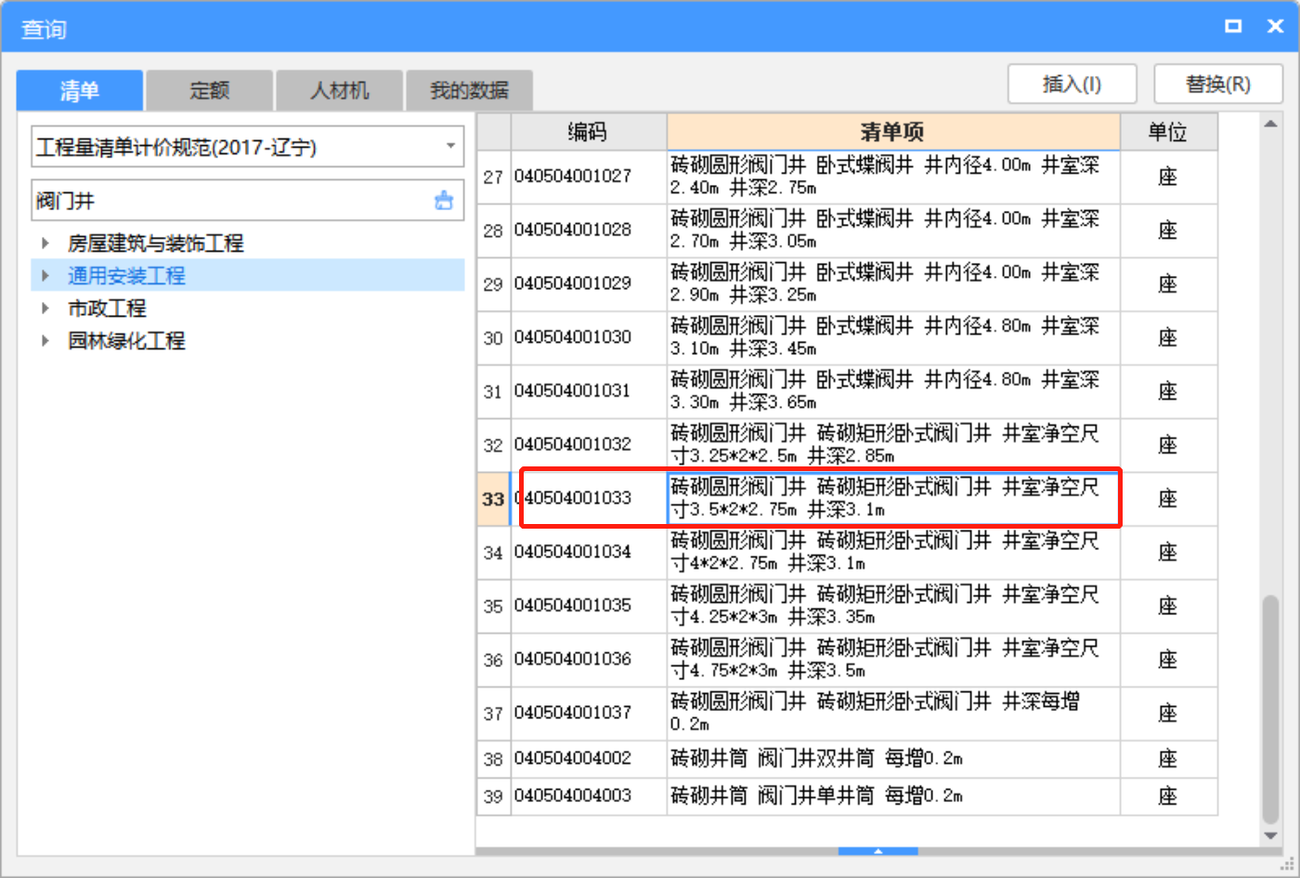Click row number 27
The height and width of the screenshot is (878, 1300).
point(493,177)
